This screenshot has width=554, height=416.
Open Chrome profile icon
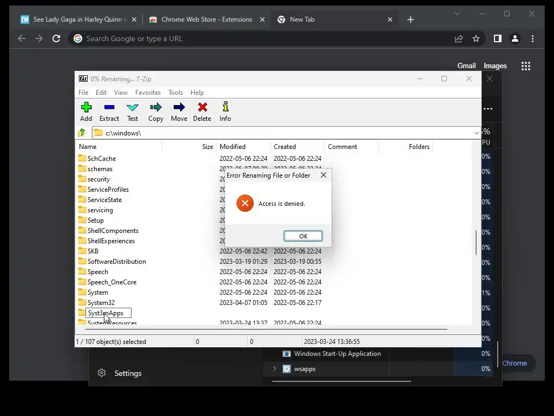515,38
